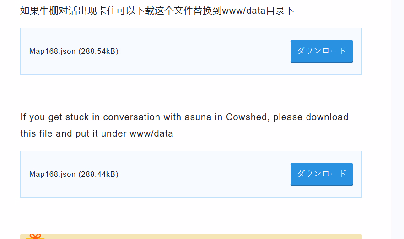This screenshot has width=404, height=239.
Task: Click the "(289.44kB)" size label
Action: [98, 175]
